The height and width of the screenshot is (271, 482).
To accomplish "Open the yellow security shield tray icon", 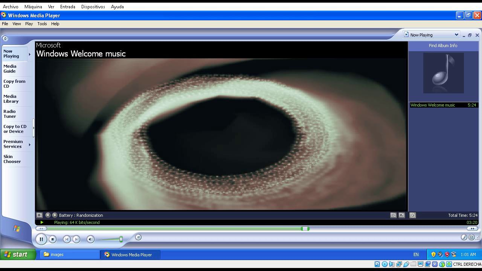I will [x=433, y=254].
